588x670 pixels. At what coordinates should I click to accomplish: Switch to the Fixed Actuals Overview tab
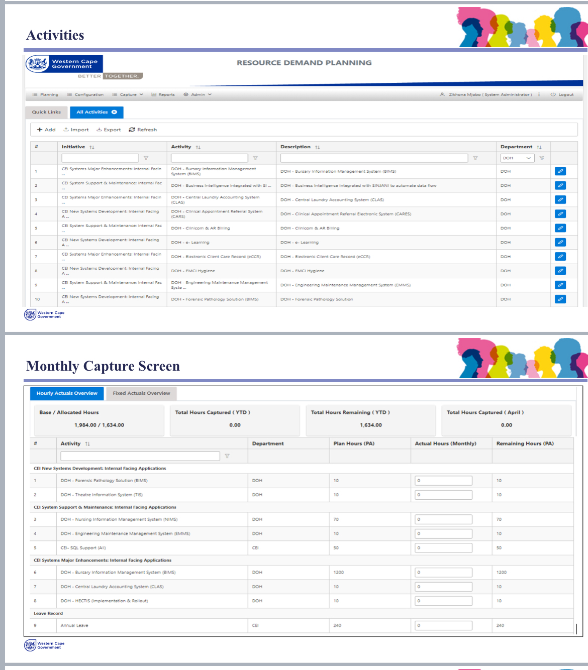click(x=141, y=393)
